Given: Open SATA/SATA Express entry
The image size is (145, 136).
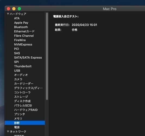Looking at the screenshot, I should click(x=28, y=58).
